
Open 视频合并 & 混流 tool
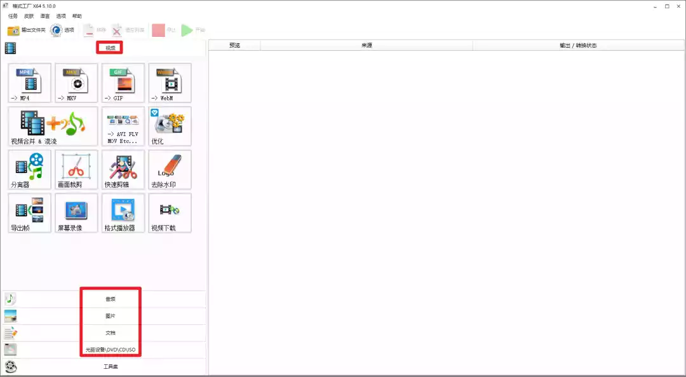coord(53,126)
